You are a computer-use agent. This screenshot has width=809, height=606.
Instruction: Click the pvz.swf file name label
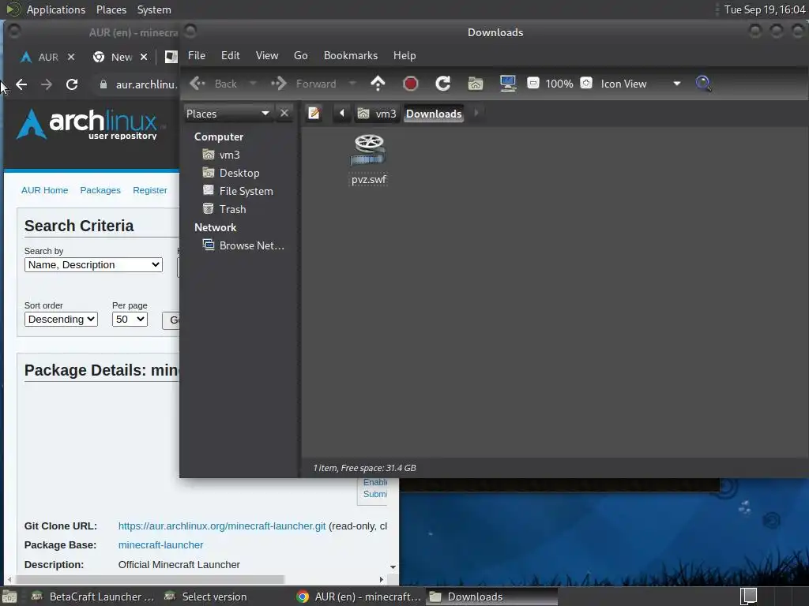369,179
